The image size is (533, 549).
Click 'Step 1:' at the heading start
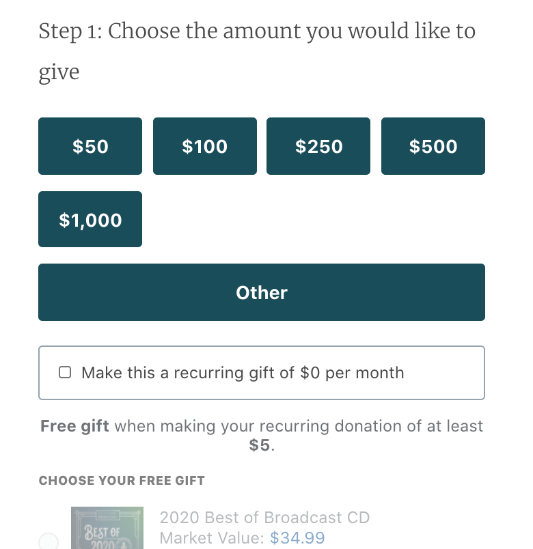pyautogui.click(x=70, y=31)
